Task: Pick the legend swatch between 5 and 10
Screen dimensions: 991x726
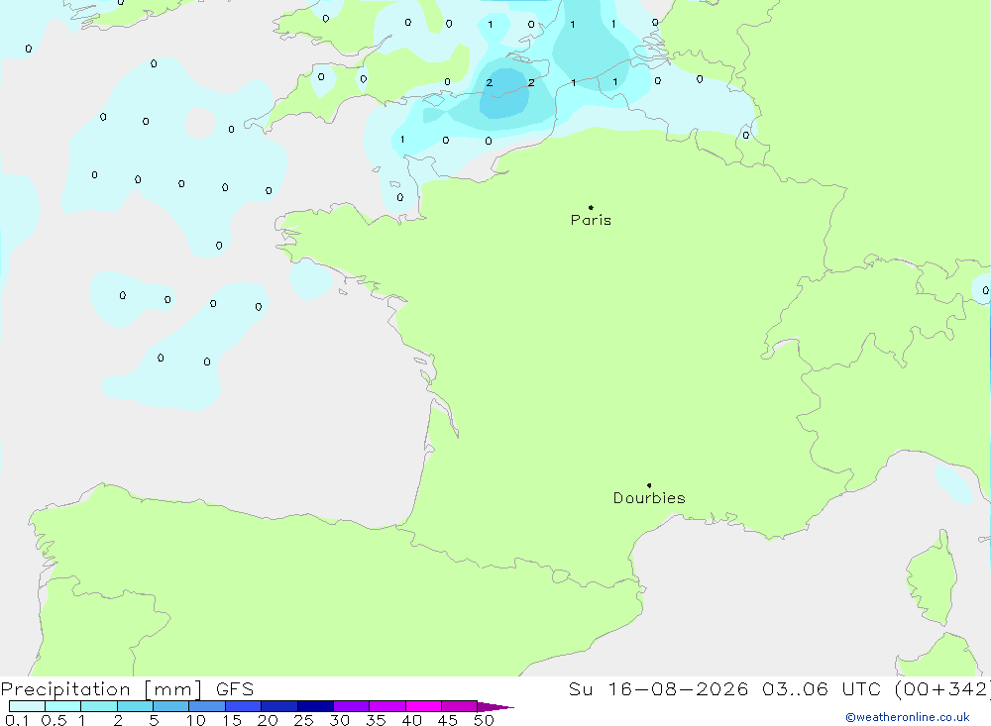Action: click(171, 706)
